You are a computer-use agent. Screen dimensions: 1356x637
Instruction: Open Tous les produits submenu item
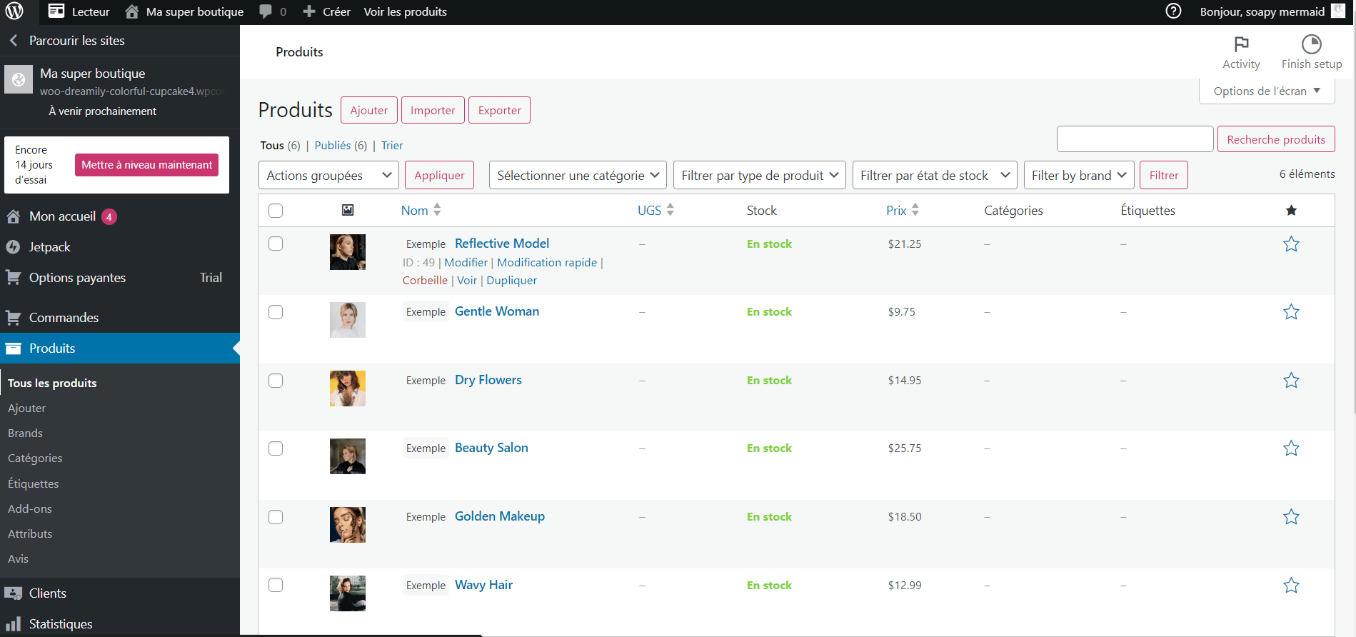coord(52,383)
